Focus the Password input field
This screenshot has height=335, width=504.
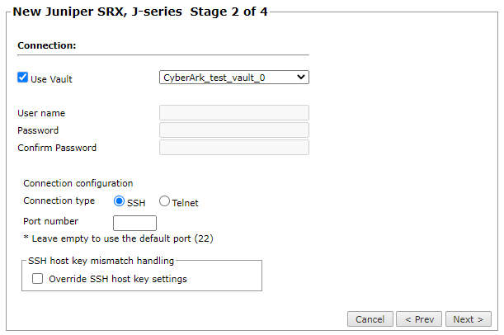click(x=233, y=130)
